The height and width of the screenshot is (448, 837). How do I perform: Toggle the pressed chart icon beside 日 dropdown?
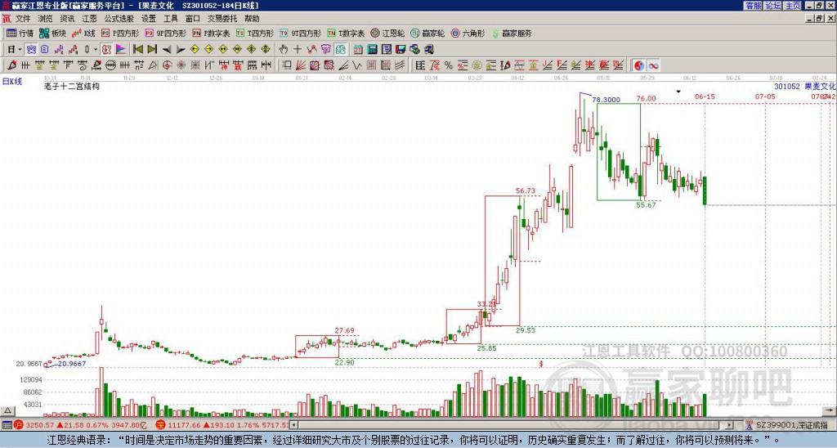[32, 50]
